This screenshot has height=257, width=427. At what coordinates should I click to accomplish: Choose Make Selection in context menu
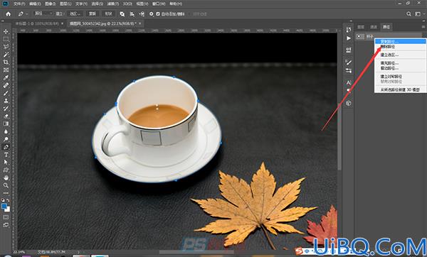tap(400, 55)
